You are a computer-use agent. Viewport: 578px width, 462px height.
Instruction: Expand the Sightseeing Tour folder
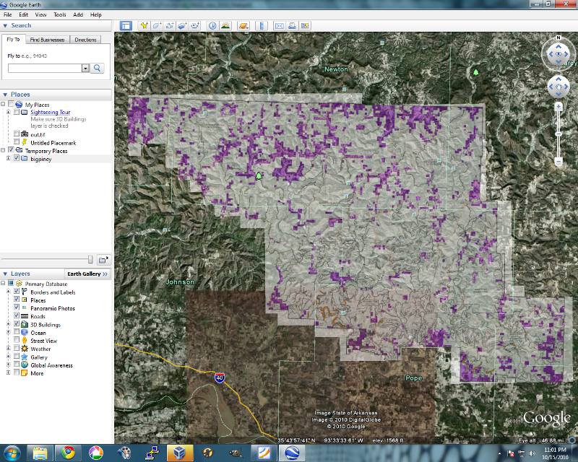click(x=9, y=112)
